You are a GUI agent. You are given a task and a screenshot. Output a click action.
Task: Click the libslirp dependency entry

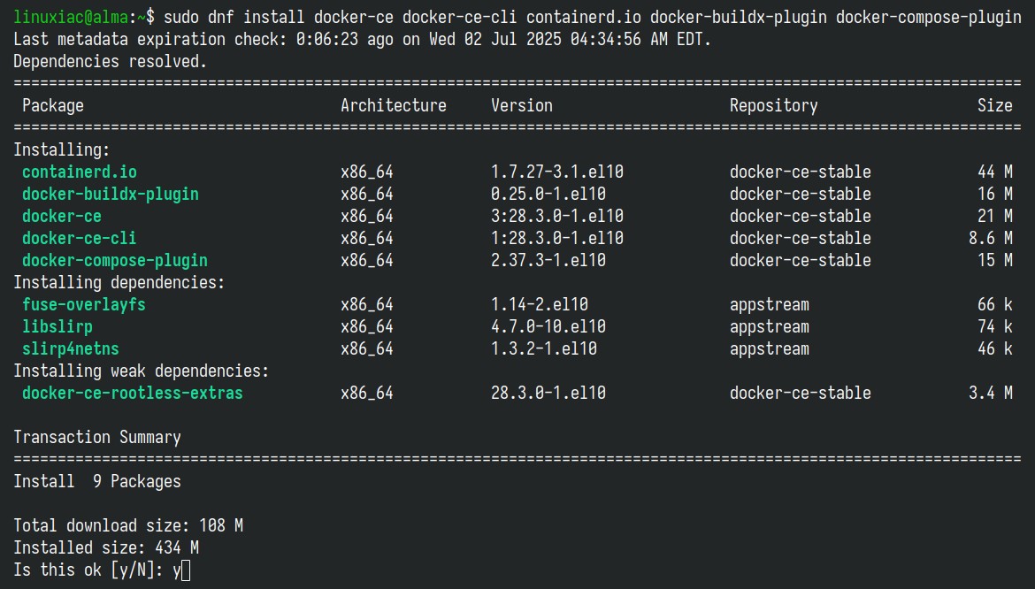tap(57, 326)
